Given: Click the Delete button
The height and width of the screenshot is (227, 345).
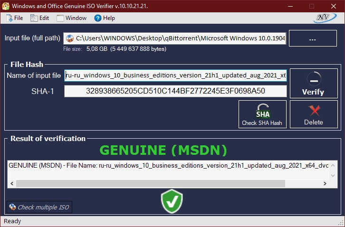Looking at the screenshot, I should (x=314, y=114).
